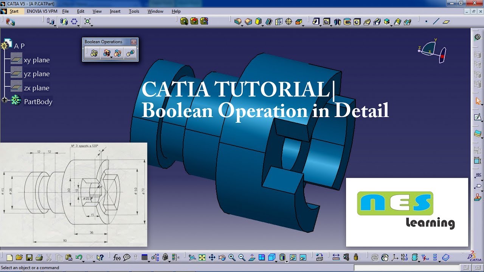The height and width of the screenshot is (272, 484).
Task: Click the Print icon
Action: tap(39, 258)
